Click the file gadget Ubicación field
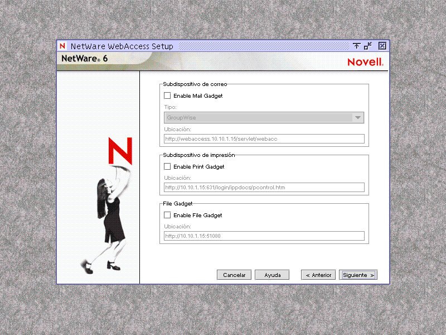Screen dimensions: 446x335 click(264, 236)
